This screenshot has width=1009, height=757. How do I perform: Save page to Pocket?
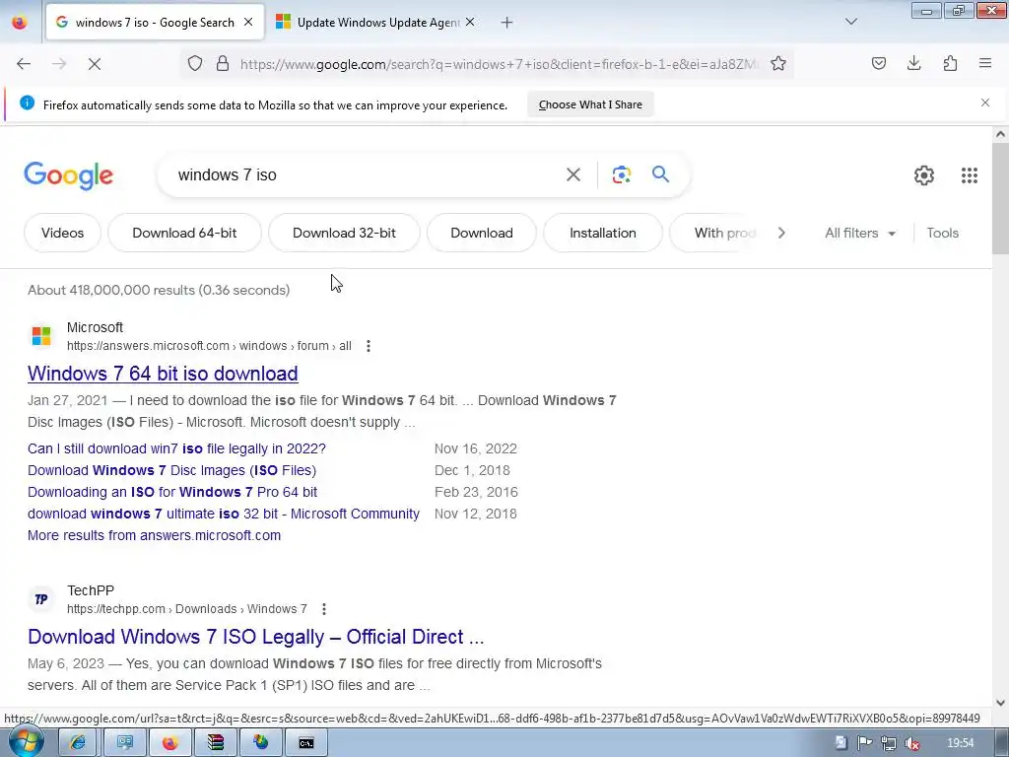[x=878, y=63]
